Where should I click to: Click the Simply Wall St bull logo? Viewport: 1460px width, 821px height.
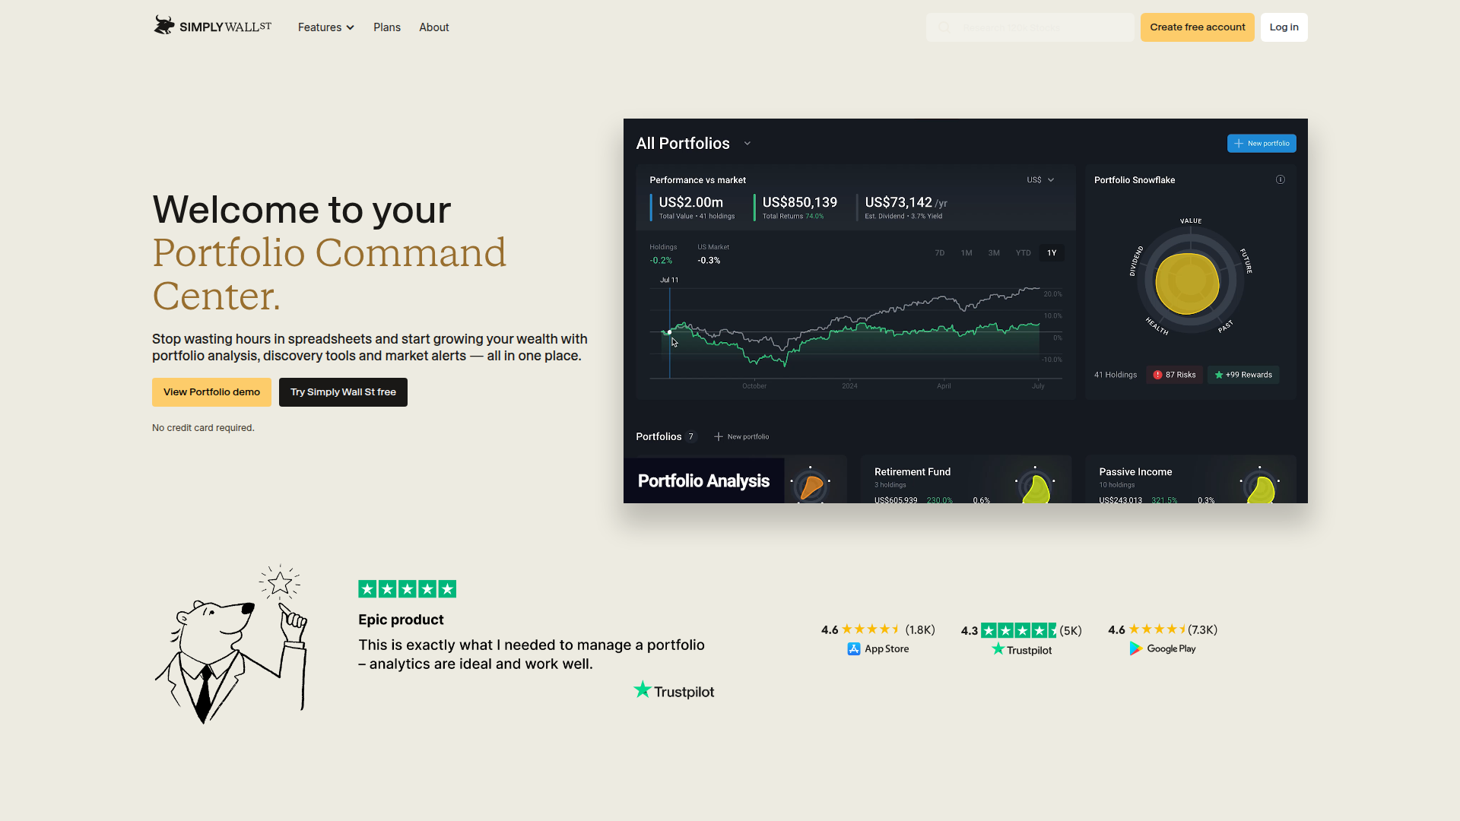(x=212, y=27)
